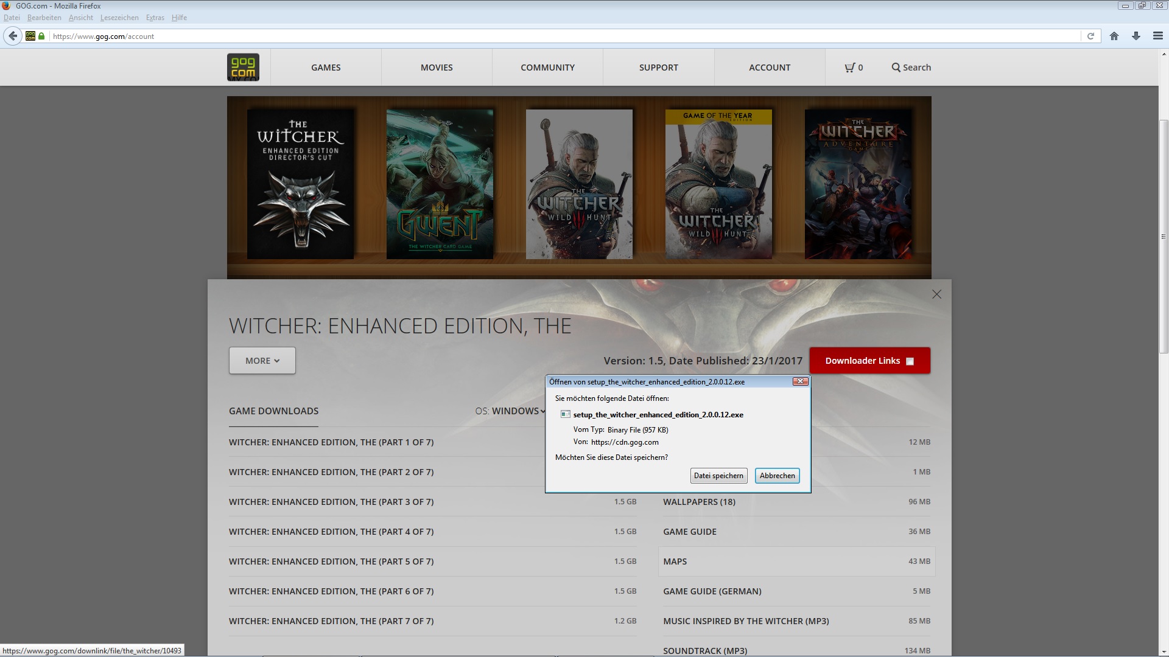1169x657 pixels.
Task: Download Witcher Enhanced Edition part 5 of 7
Action: click(432, 561)
